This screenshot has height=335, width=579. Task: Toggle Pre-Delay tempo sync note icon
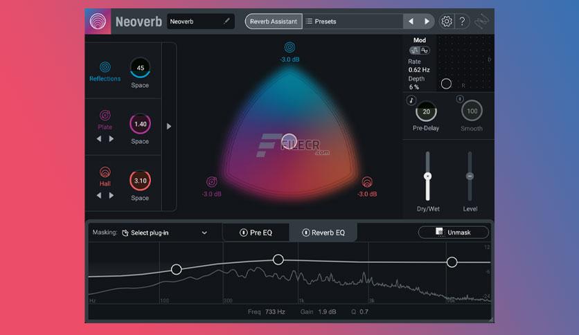pos(411,100)
